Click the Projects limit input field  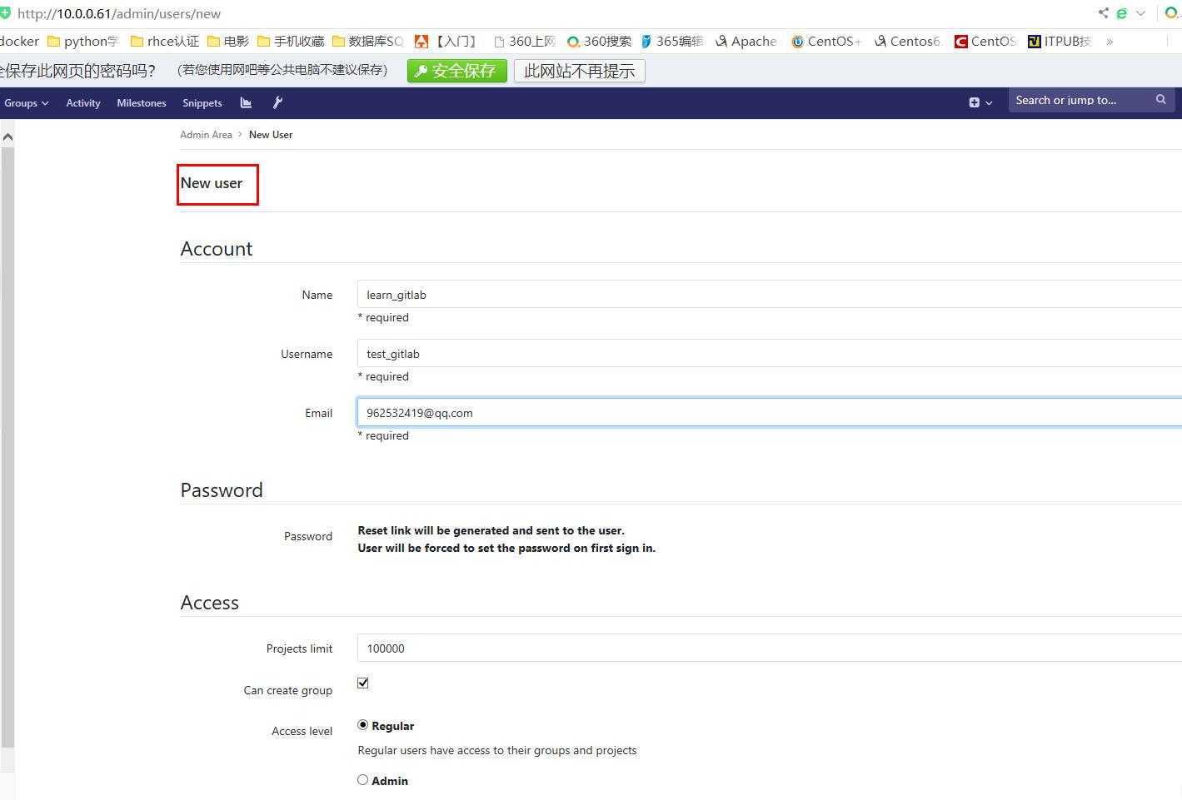point(766,648)
